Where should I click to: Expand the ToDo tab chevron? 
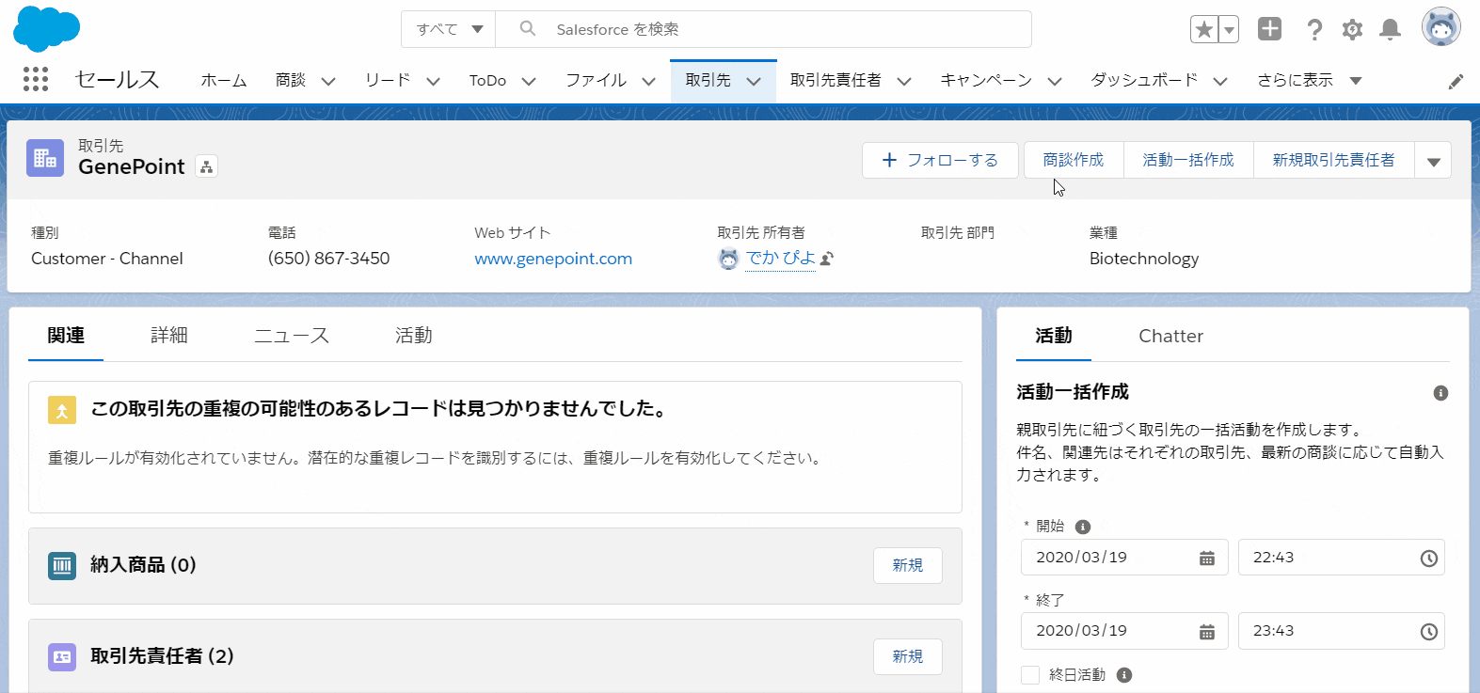click(529, 81)
